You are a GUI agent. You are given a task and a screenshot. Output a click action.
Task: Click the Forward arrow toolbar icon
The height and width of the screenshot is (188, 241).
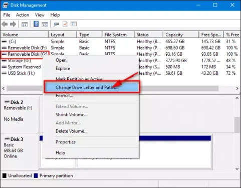tap(13, 24)
